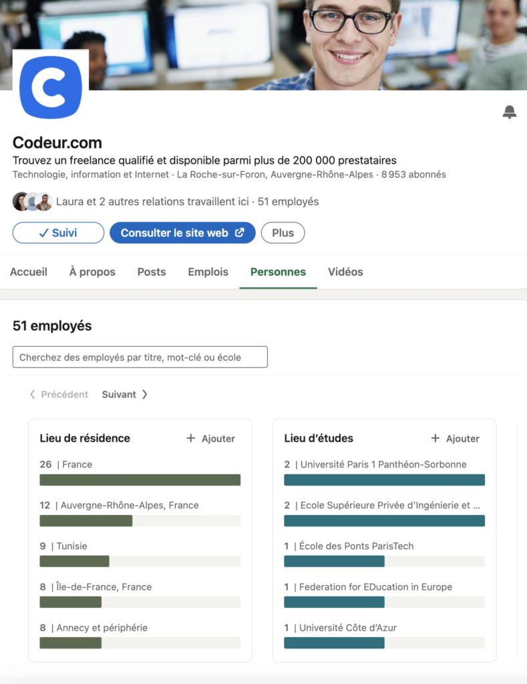
Task: Select the France residence bar
Action: tap(140, 480)
